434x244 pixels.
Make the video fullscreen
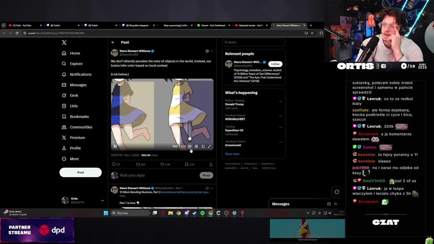[x=210, y=146]
